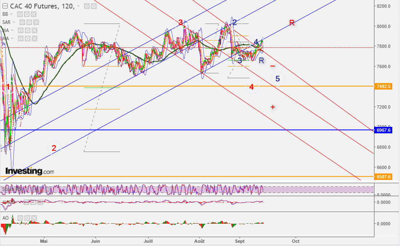
Task: Toggle visibility of BB indicator
Action: coord(20,14)
